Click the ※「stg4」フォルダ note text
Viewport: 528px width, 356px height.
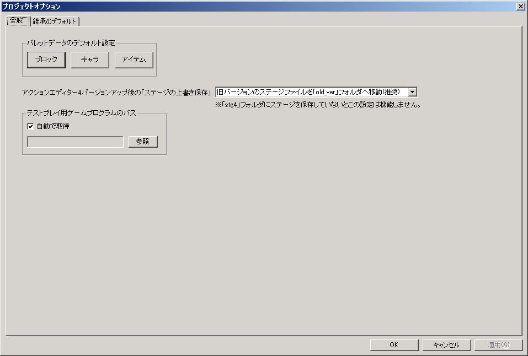(x=318, y=105)
